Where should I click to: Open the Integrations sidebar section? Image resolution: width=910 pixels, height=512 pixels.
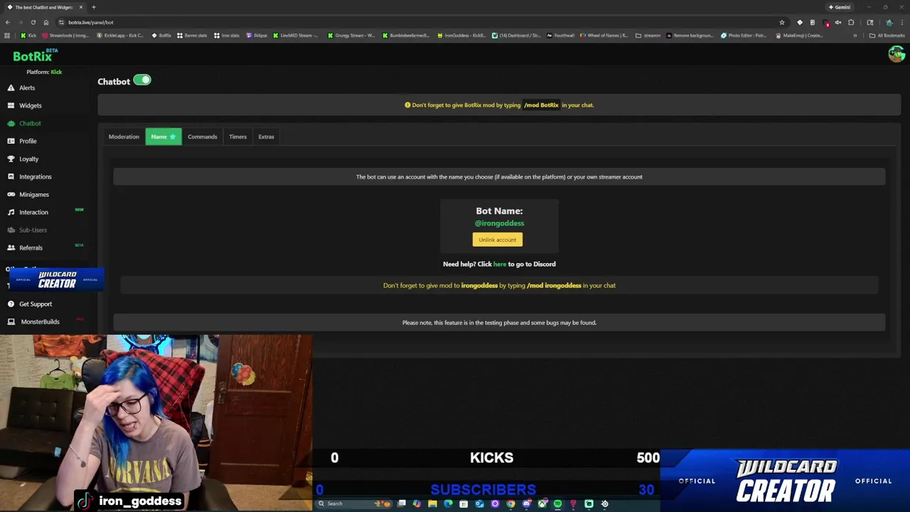[35, 176]
